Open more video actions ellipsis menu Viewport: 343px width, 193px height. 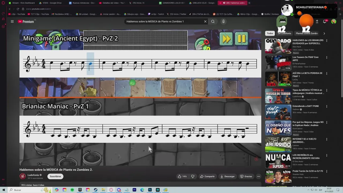[x=258, y=176]
